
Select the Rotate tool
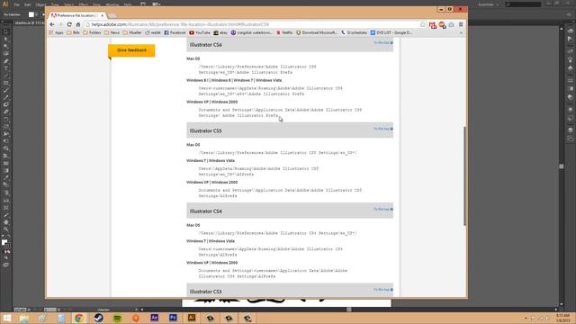(6, 120)
